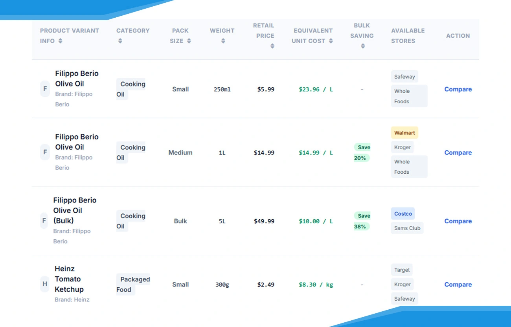Click the Small pack size in the 250ml row
Screen dimensions: 511x327
[x=180, y=89]
